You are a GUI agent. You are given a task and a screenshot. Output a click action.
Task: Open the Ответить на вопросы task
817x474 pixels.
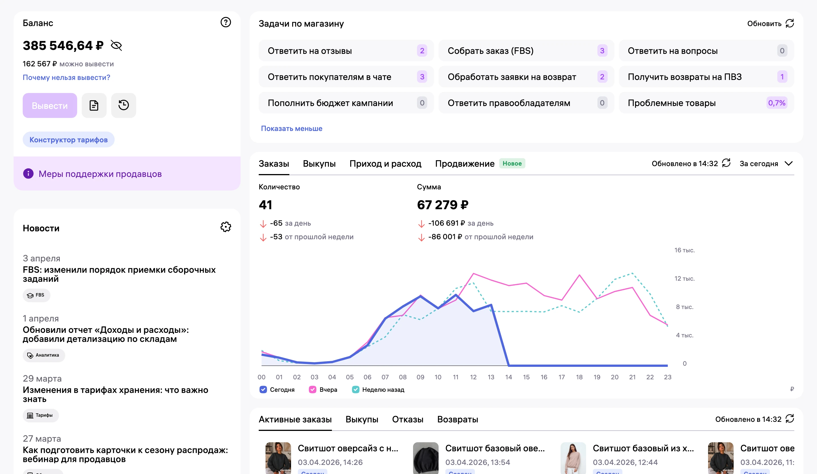pos(706,50)
